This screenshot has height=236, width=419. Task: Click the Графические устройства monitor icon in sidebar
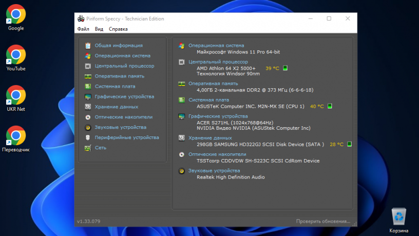88,96
